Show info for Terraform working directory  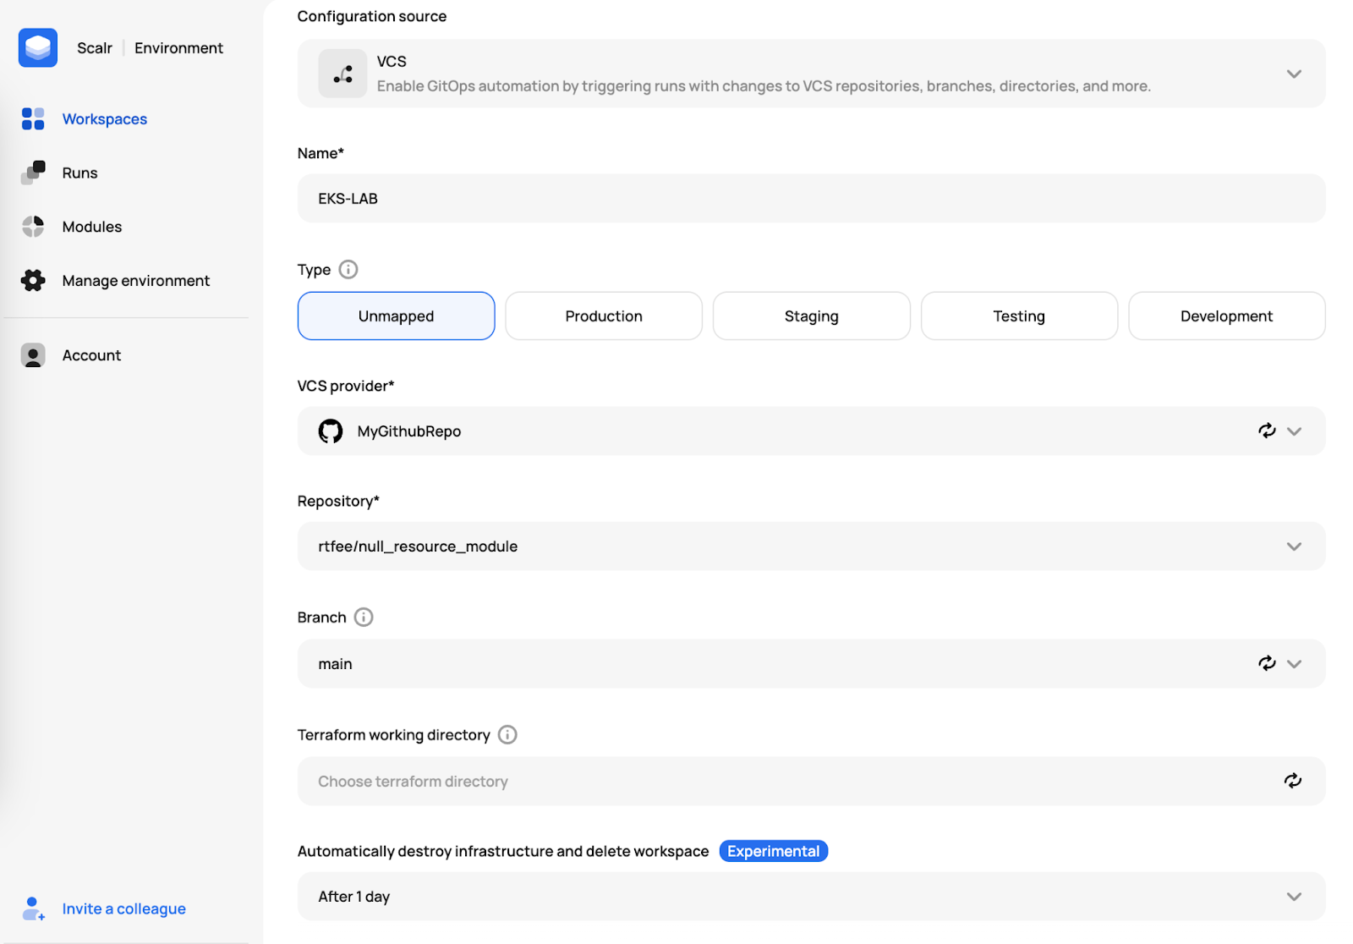coord(507,735)
